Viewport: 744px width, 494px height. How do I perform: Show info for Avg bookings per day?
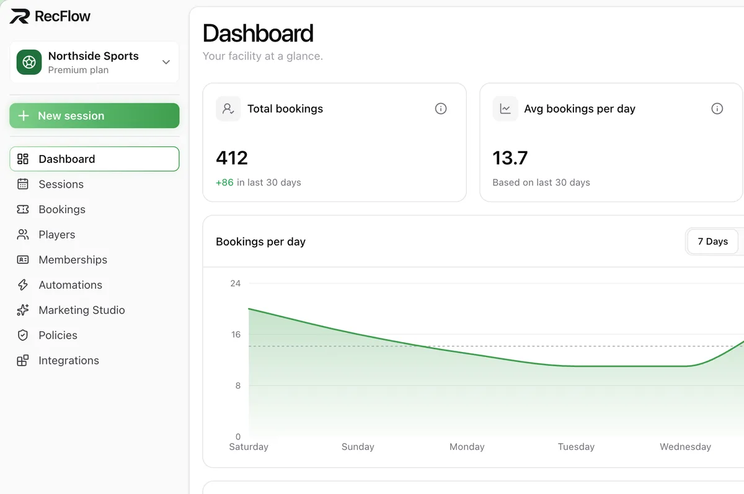(717, 108)
